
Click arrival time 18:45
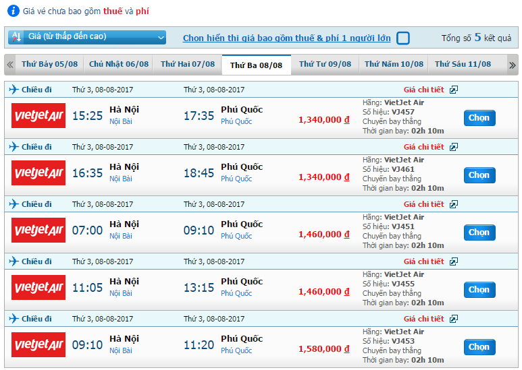199,173
